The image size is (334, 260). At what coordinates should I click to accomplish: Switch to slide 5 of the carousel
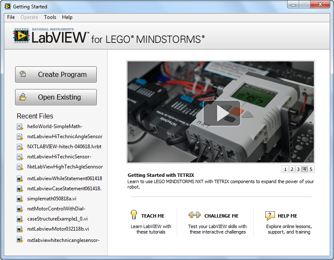pyautogui.click(x=311, y=169)
